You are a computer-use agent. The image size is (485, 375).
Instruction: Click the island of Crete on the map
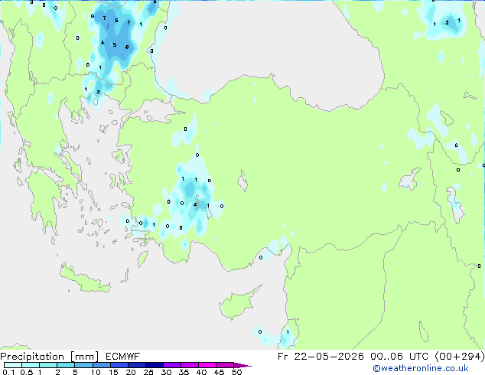pyautogui.click(x=84, y=279)
